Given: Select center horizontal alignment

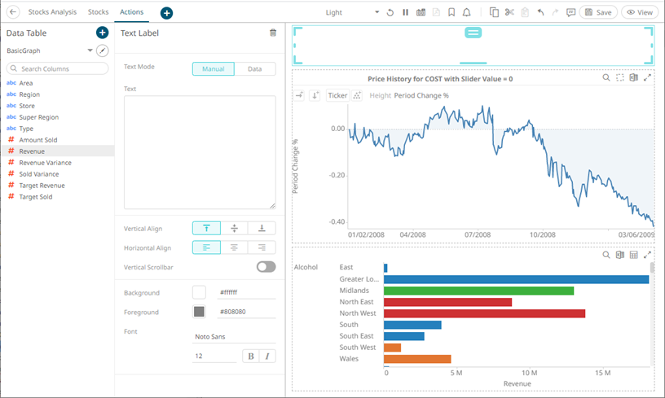Looking at the screenshot, I should click(234, 247).
